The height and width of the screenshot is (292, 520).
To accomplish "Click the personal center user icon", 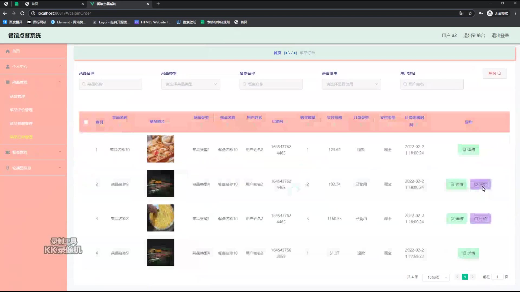I will [x=8, y=67].
